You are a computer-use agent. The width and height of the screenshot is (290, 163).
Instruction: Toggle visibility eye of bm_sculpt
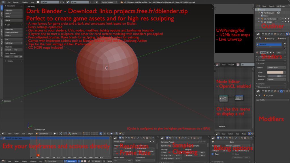coord(282,22)
